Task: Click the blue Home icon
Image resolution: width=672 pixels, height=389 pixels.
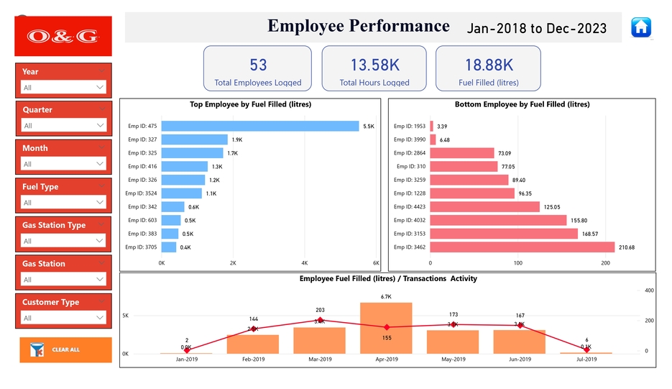Action: pos(640,27)
